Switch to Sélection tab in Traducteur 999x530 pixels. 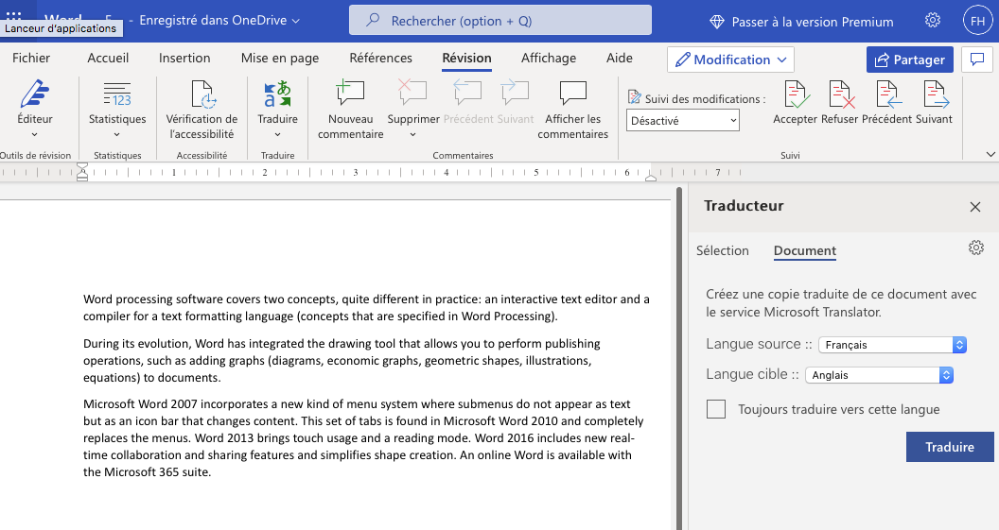[x=723, y=250]
